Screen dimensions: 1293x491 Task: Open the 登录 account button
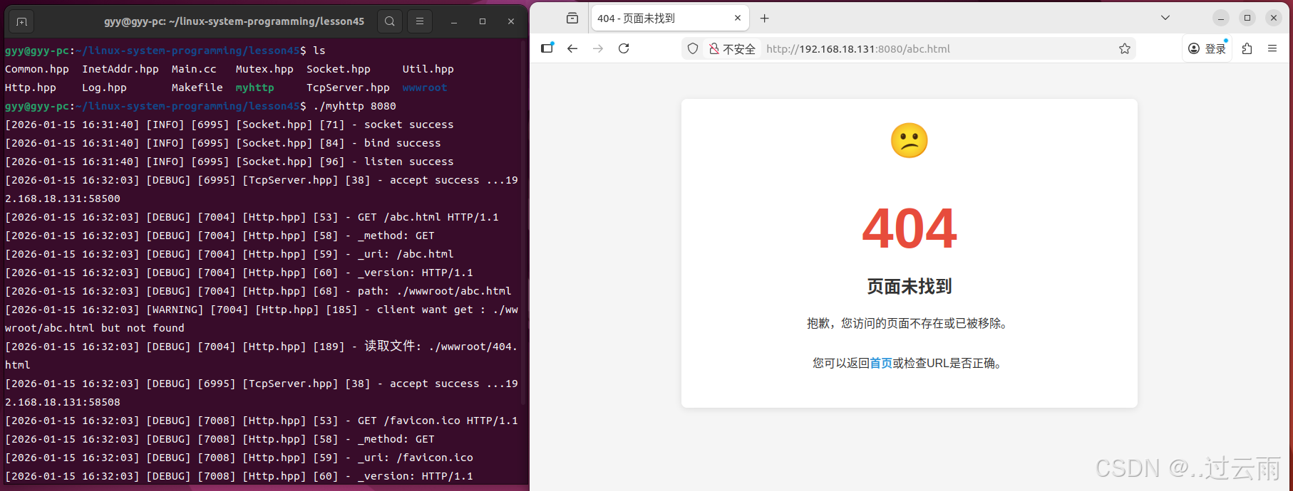(1207, 48)
